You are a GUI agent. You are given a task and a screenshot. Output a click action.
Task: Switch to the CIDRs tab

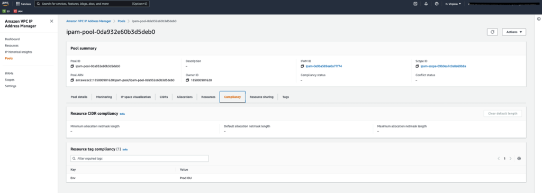coord(164,97)
